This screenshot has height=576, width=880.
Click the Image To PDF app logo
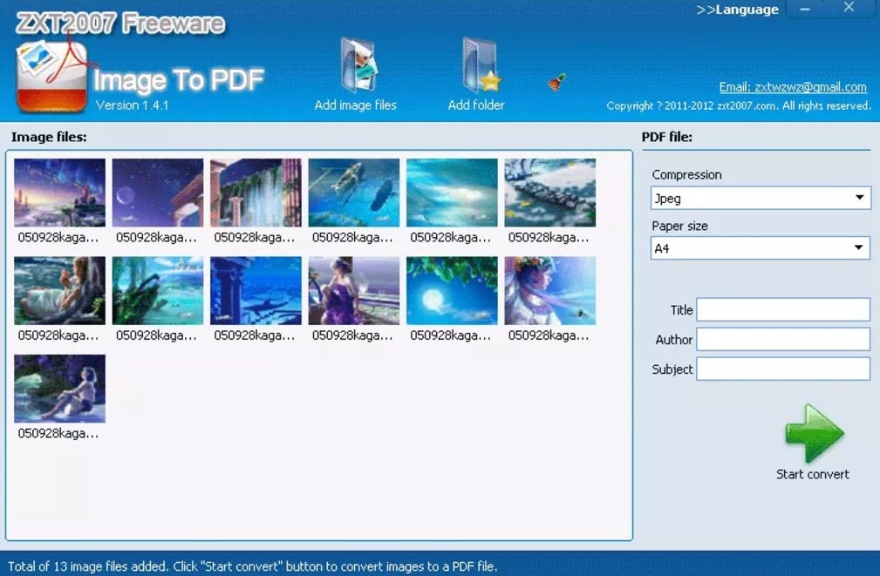(x=51, y=77)
